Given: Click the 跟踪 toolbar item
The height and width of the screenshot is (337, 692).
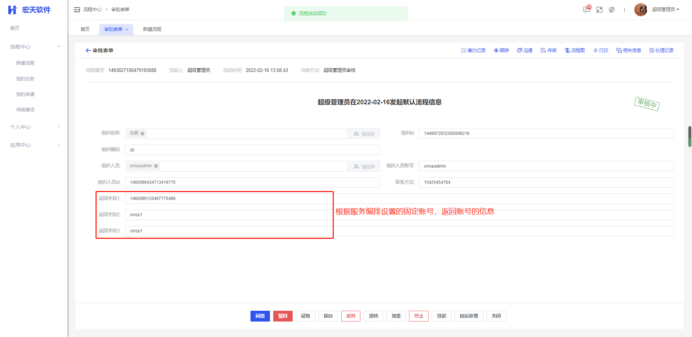Looking at the screenshot, I should tap(501, 50).
